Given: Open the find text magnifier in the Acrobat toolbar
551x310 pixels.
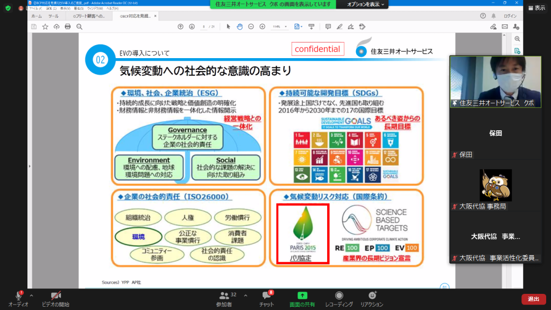Looking at the screenshot, I should [x=80, y=27].
